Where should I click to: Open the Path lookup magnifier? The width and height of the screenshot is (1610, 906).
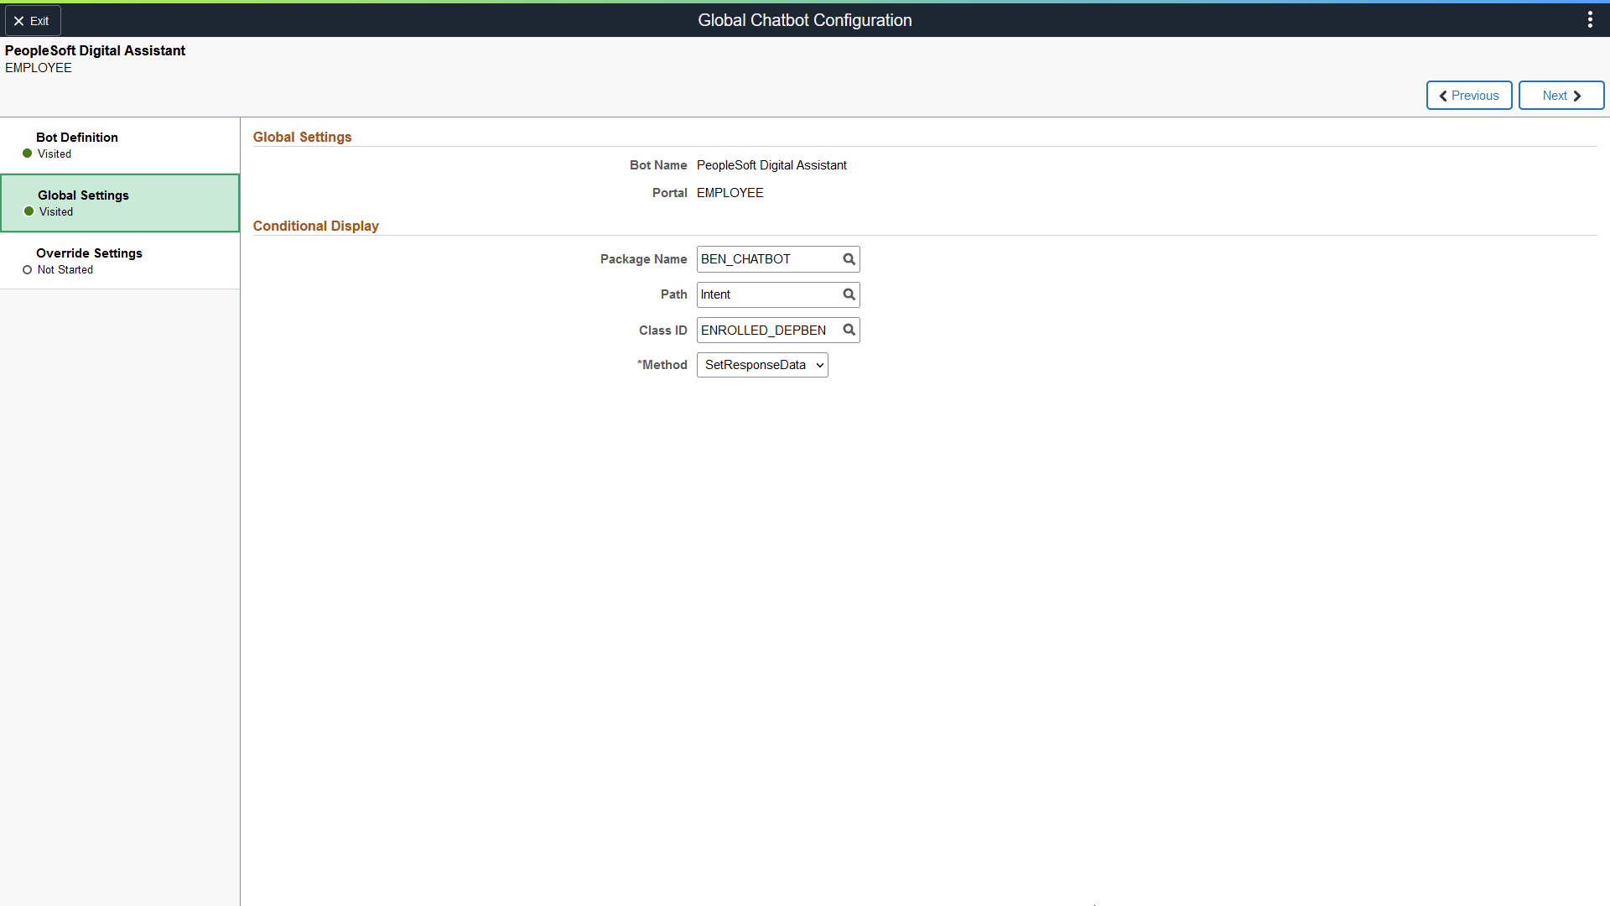(x=849, y=294)
